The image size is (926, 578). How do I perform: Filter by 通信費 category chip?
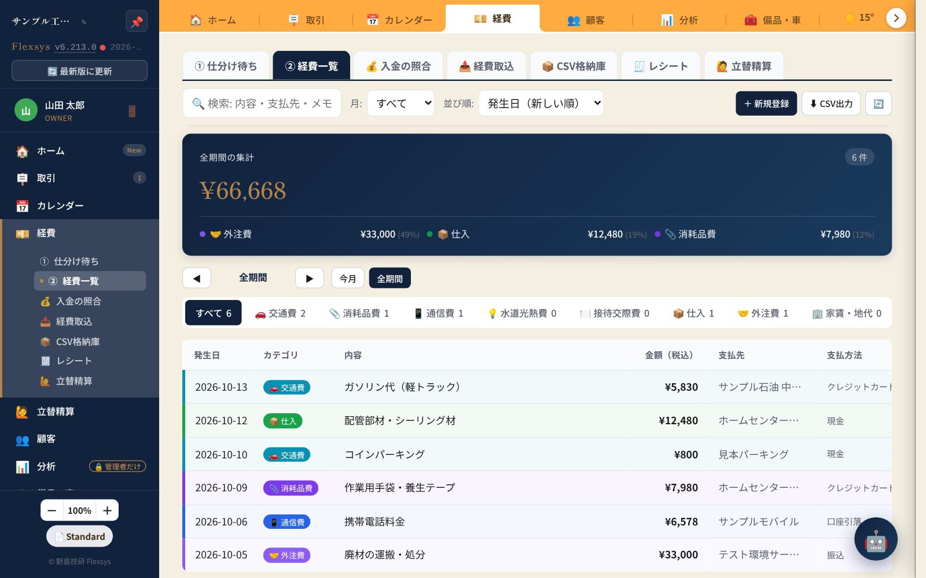click(x=439, y=313)
